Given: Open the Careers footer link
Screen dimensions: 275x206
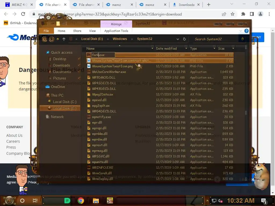Looking at the screenshot, I should point(13,141).
